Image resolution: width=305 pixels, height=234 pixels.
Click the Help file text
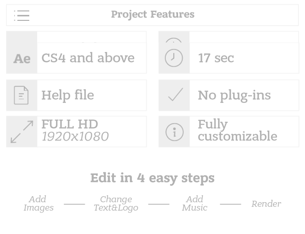coord(67,95)
